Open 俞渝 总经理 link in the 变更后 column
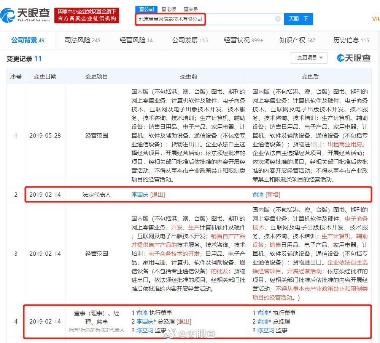380x343 pixels. point(263,321)
